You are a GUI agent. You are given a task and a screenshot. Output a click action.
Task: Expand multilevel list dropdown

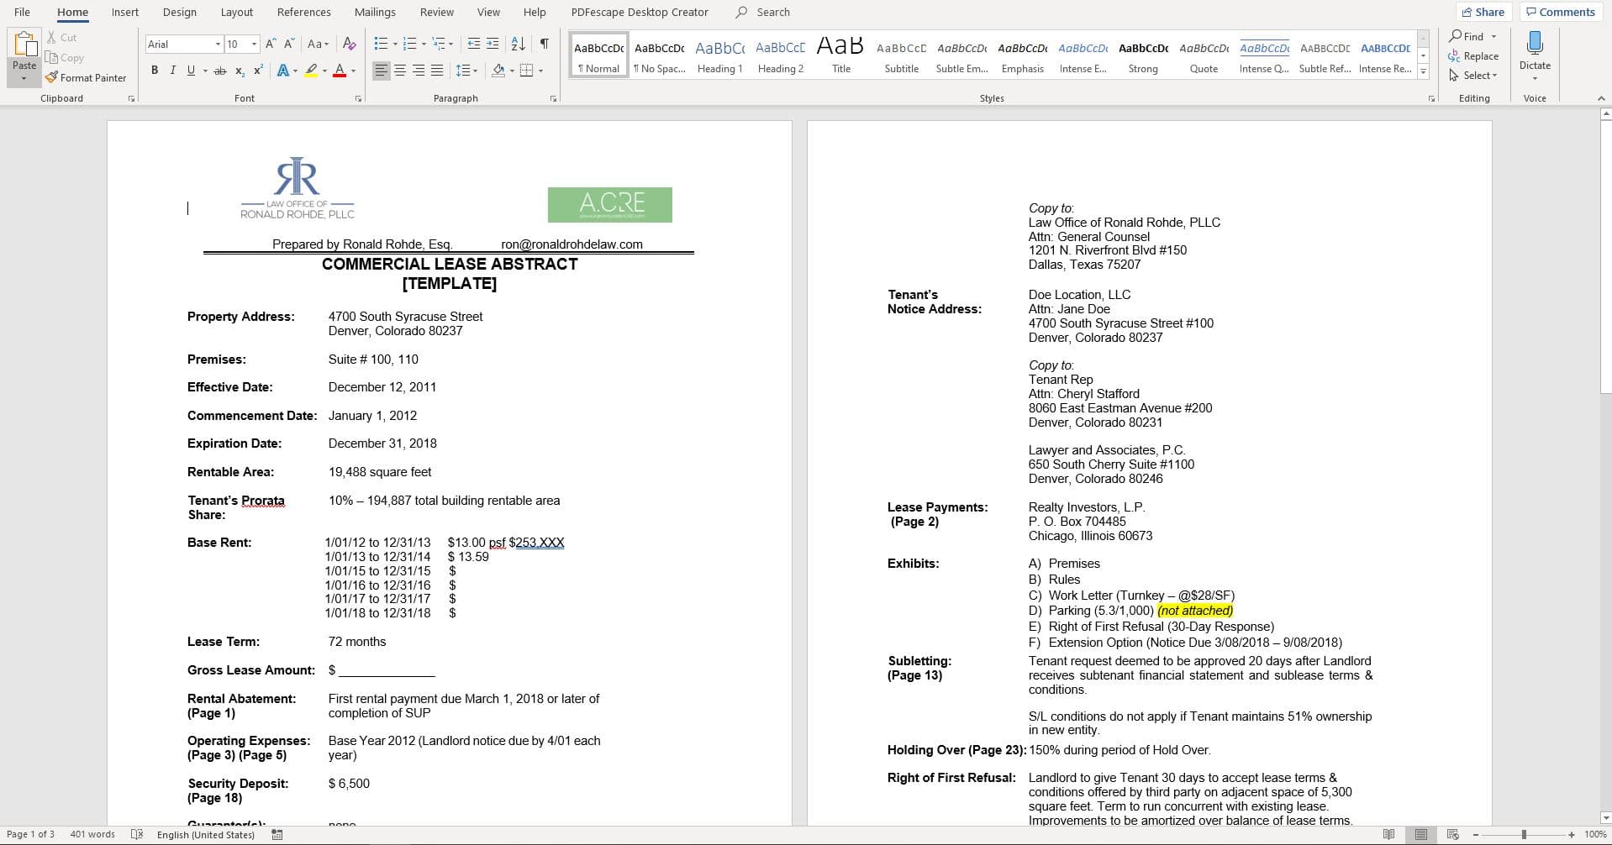451,45
